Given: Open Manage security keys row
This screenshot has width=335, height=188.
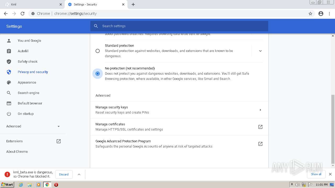Looking at the screenshot, I should tap(179, 110).
